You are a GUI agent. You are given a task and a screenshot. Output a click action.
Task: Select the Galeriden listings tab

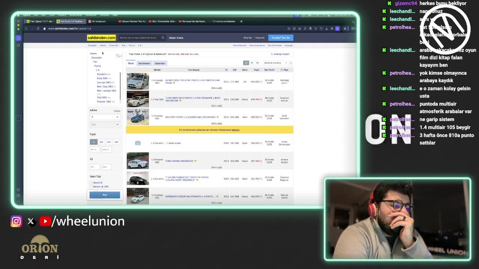[x=160, y=64]
